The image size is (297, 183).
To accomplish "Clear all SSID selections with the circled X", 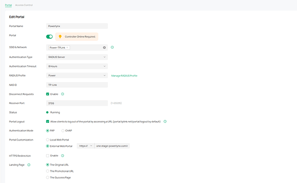I will (104, 48).
